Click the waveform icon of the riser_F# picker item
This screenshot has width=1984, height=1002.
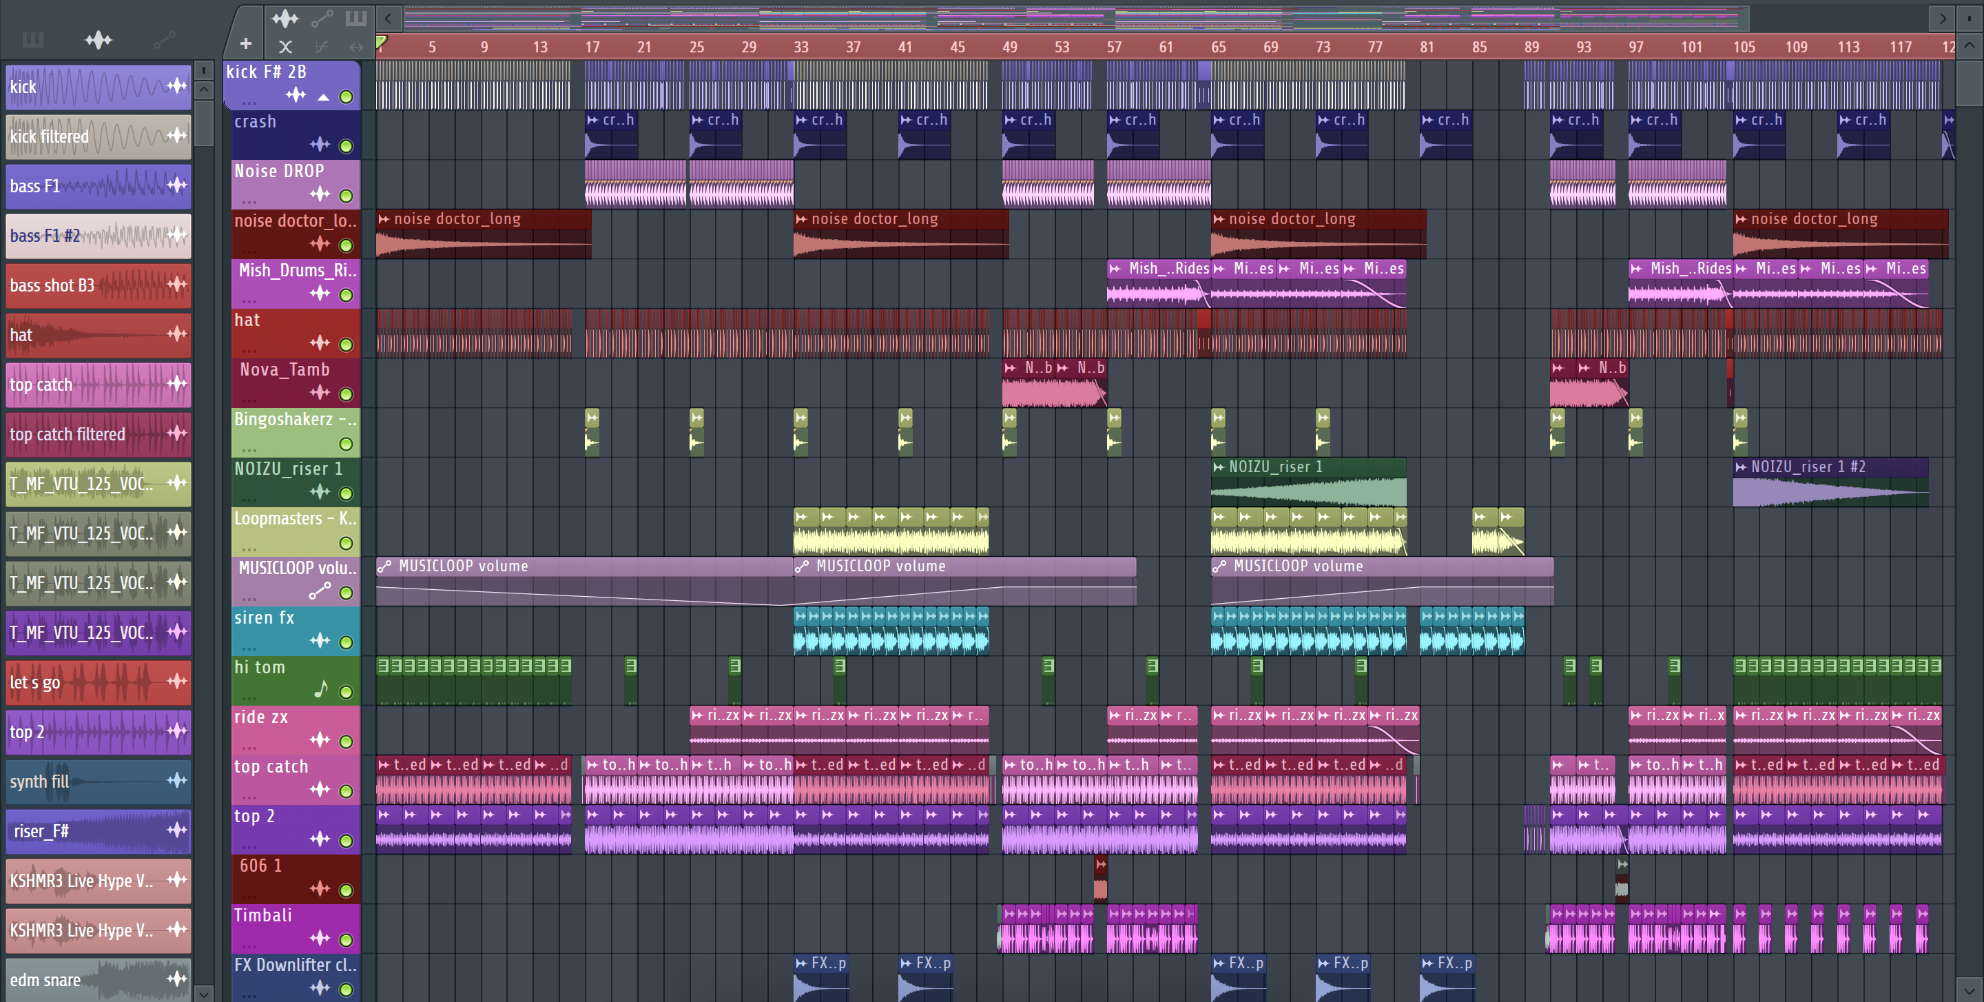coord(177,830)
